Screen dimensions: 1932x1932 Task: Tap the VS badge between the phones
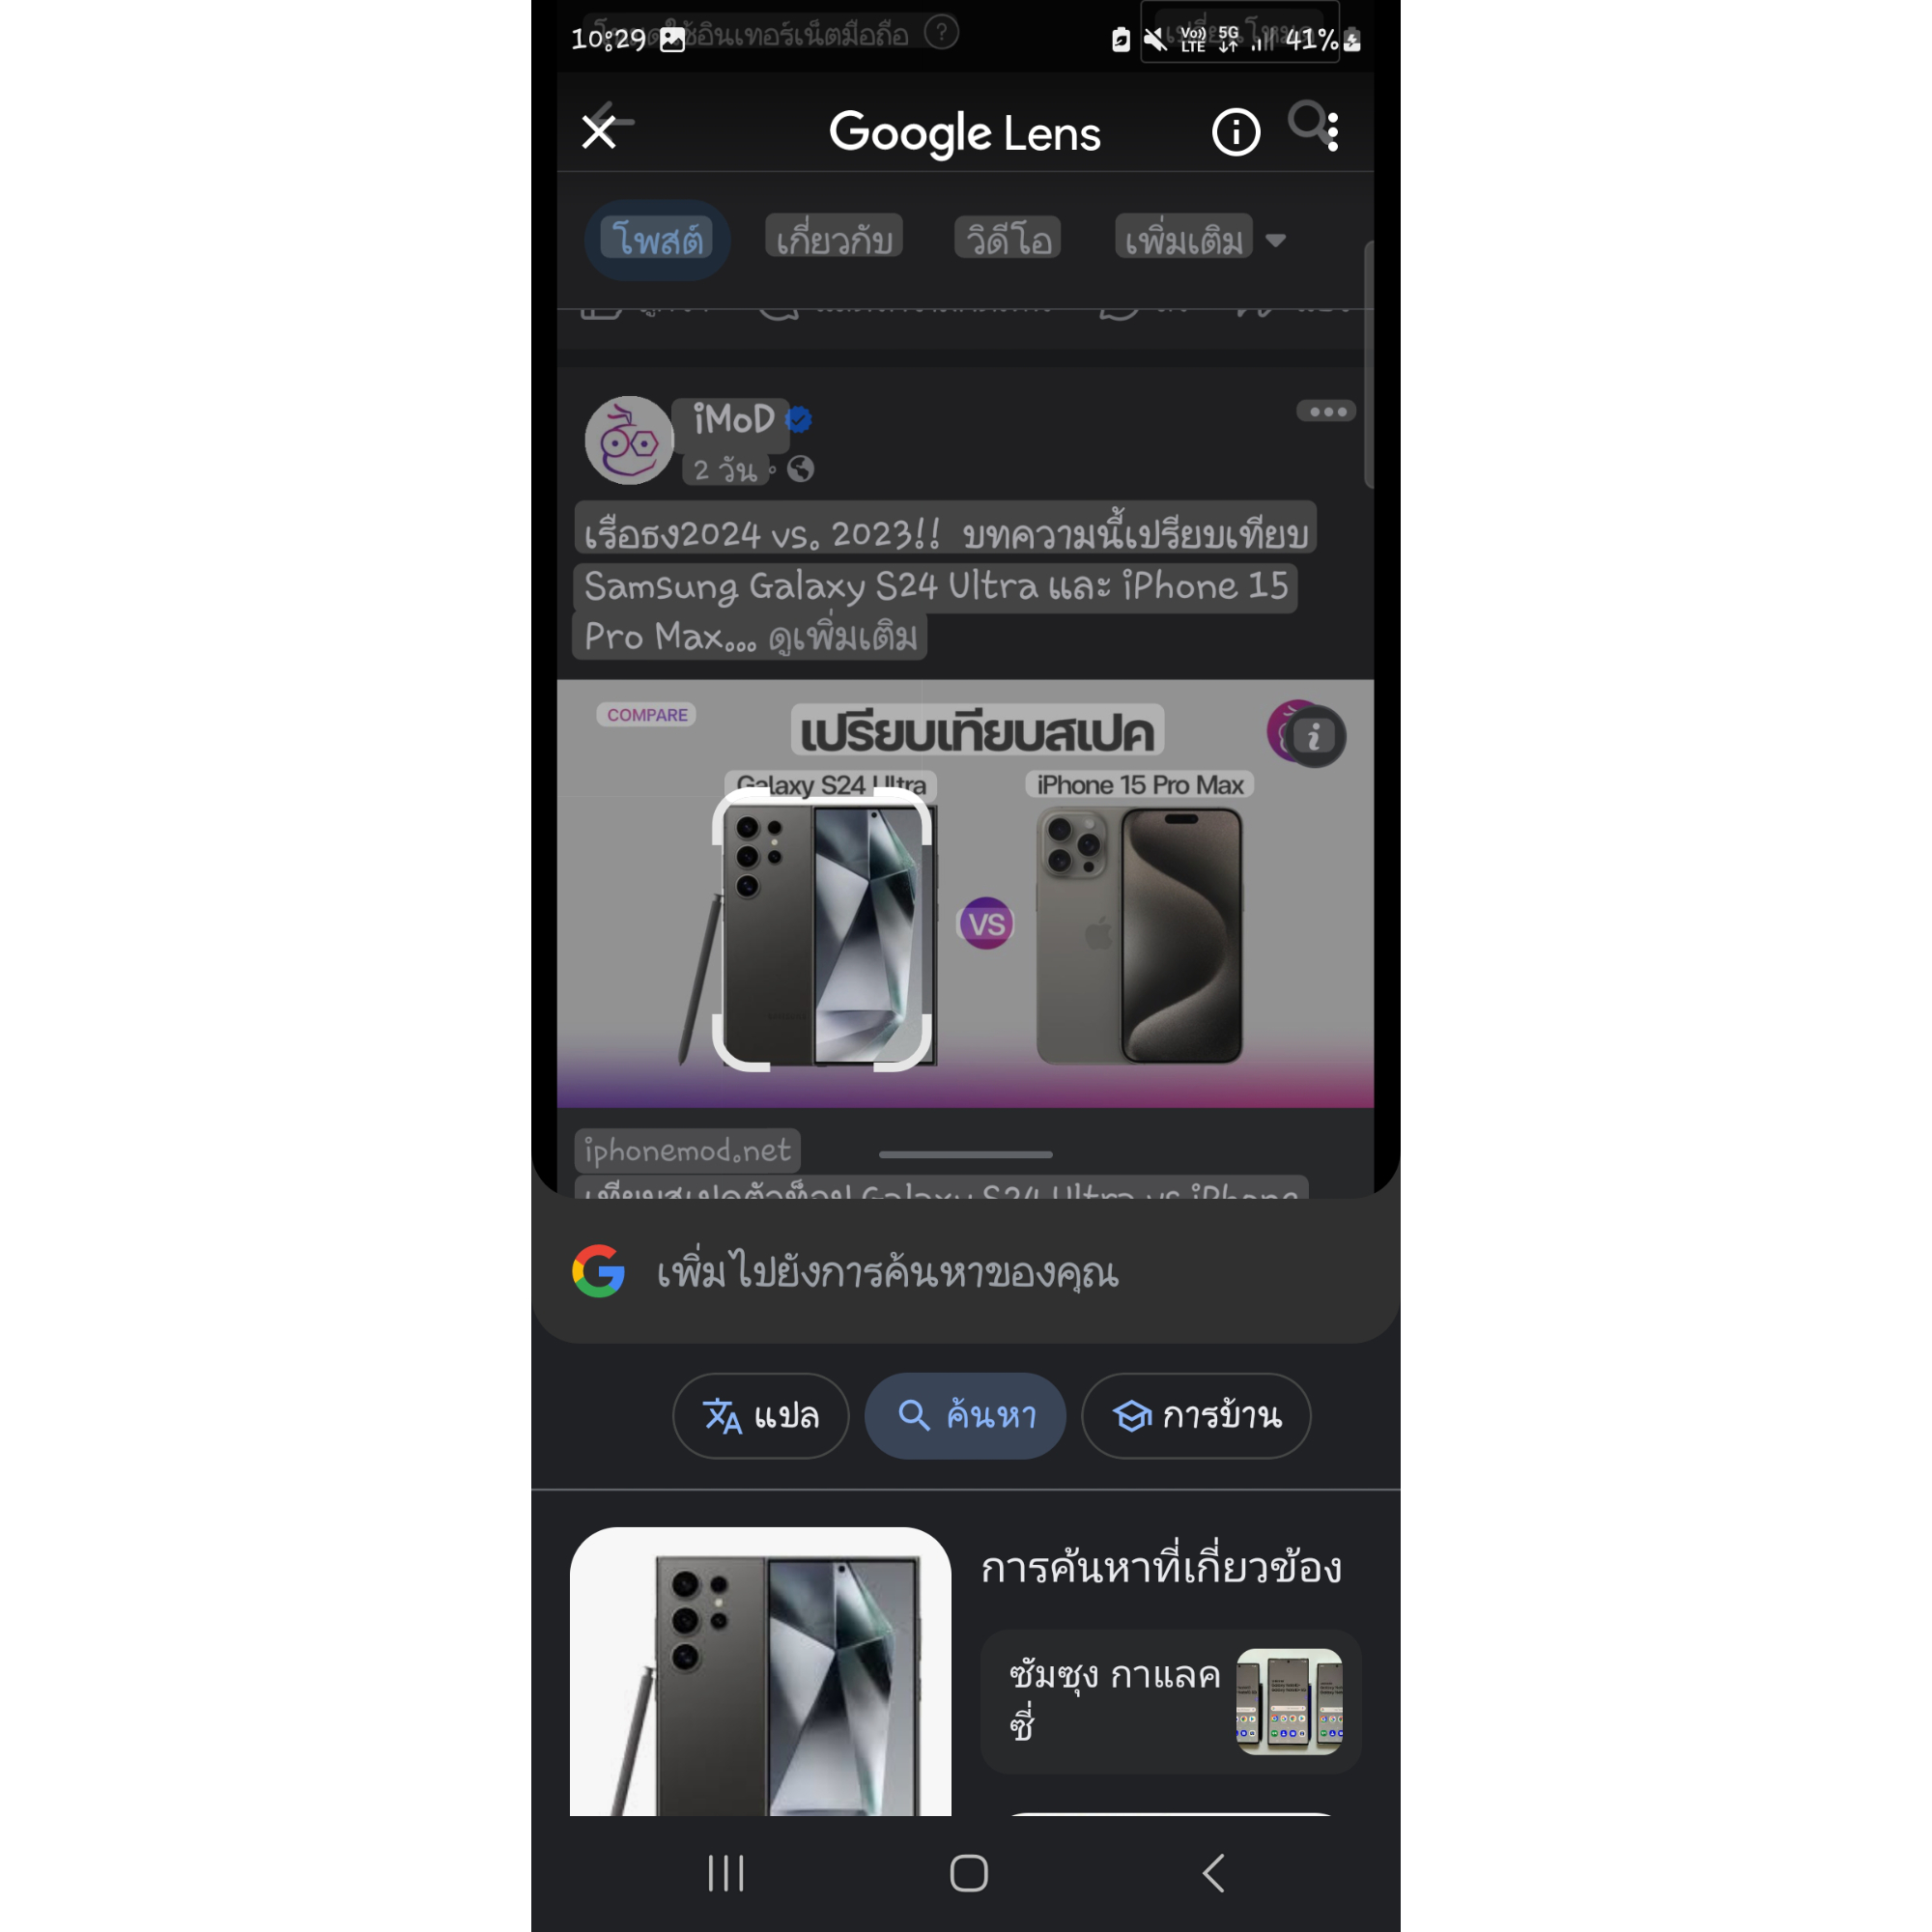click(x=986, y=924)
